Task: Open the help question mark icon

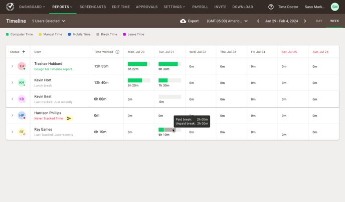Action: click(x=271, y=7)
